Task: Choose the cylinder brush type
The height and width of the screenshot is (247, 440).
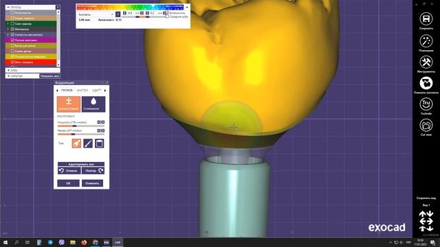Action: pos(99,143)
